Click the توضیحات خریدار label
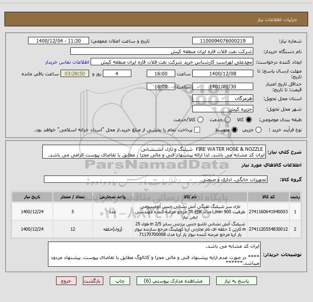 pyautogui.click(x=282, y=255)
